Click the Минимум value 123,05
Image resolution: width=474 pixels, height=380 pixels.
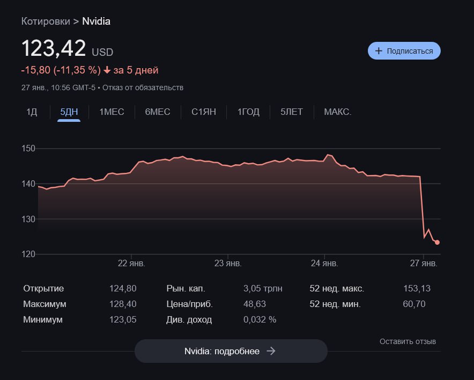(x=123, y=319)
